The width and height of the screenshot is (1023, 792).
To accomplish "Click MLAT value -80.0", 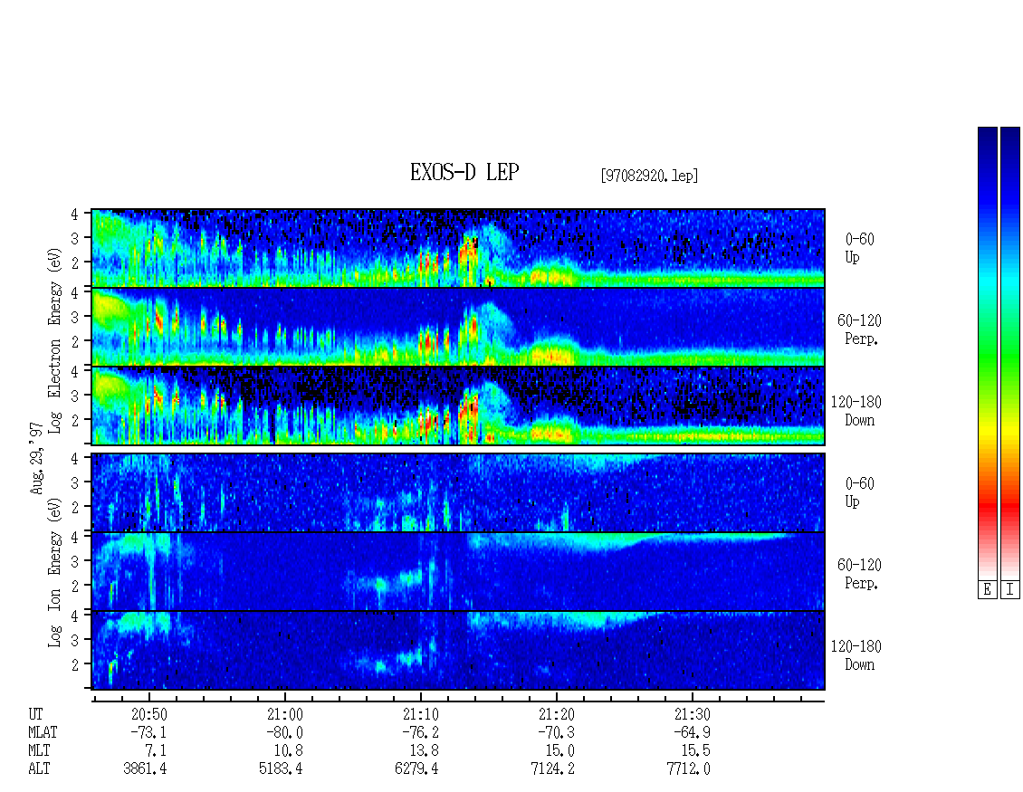I will (284, 732).
